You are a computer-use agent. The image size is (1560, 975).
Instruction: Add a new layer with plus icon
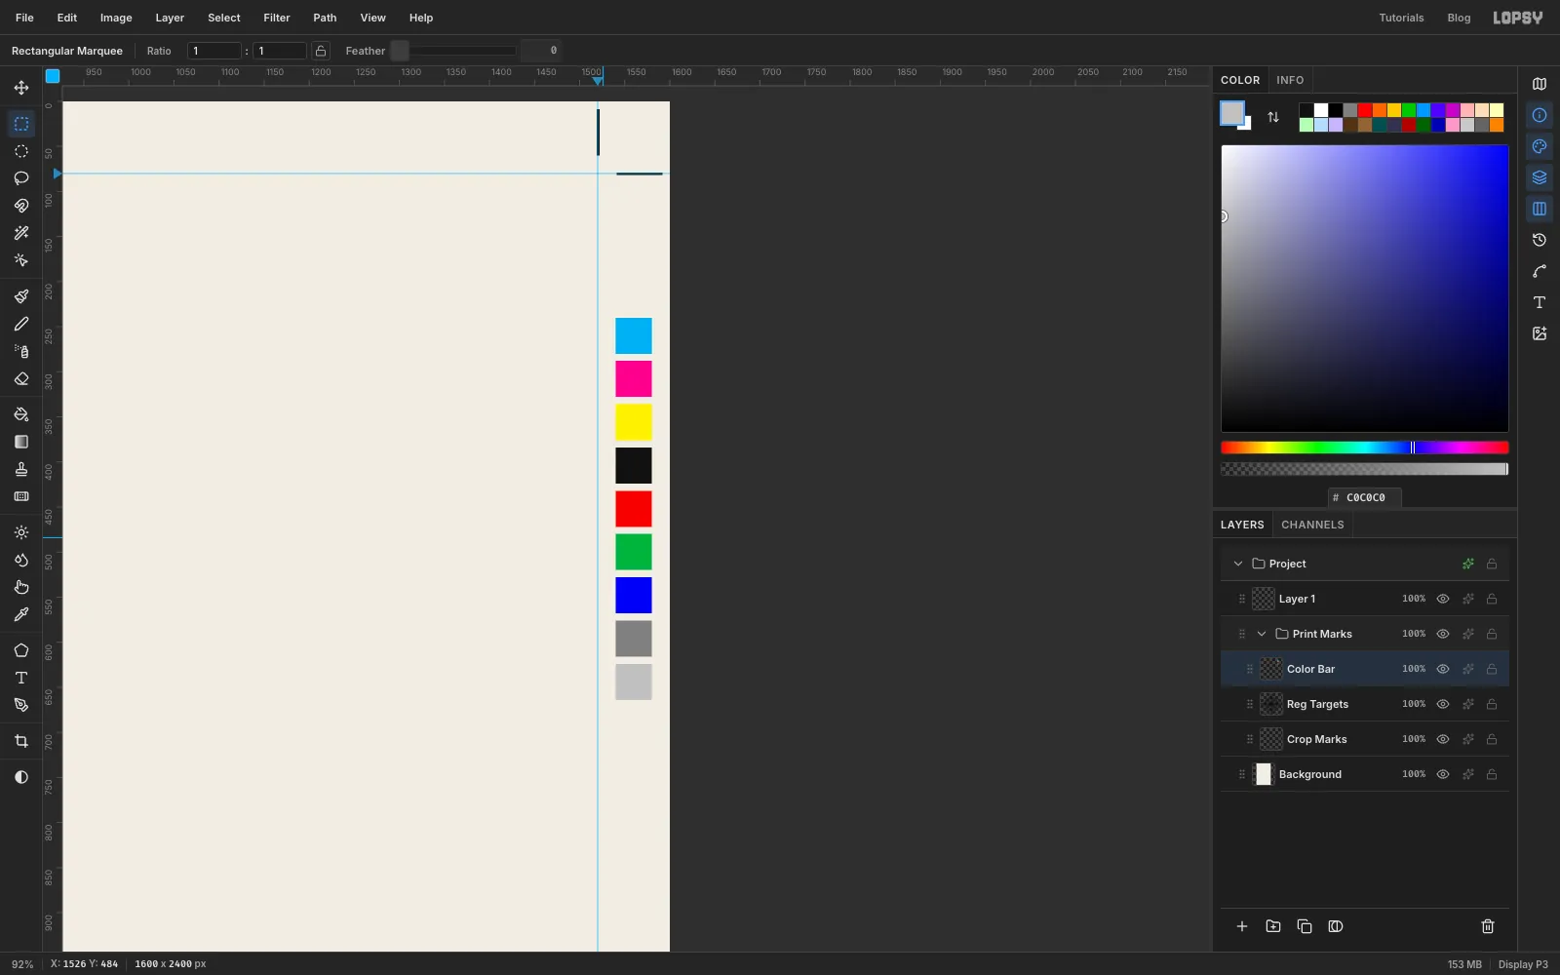tap(1242, 926)
